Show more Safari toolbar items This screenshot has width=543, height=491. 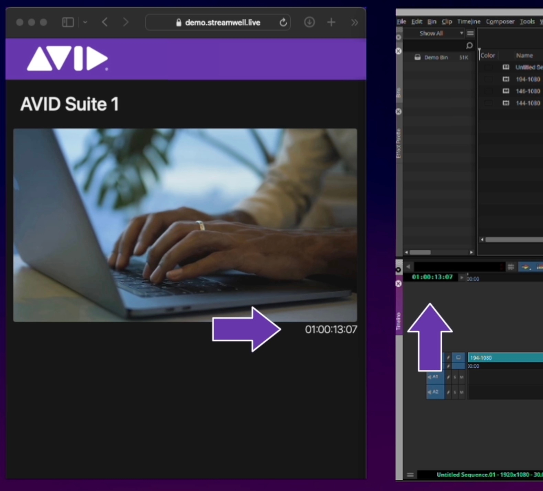[x=354, y=23]
